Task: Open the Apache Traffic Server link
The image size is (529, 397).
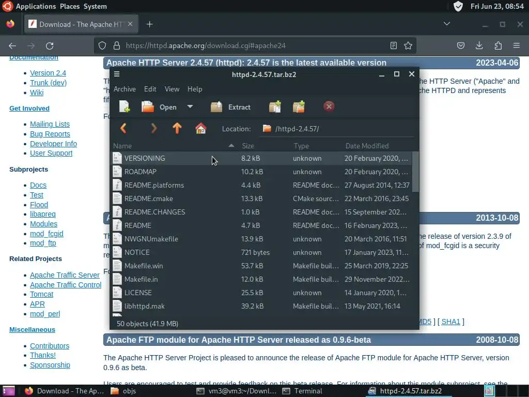Action: 65,275
